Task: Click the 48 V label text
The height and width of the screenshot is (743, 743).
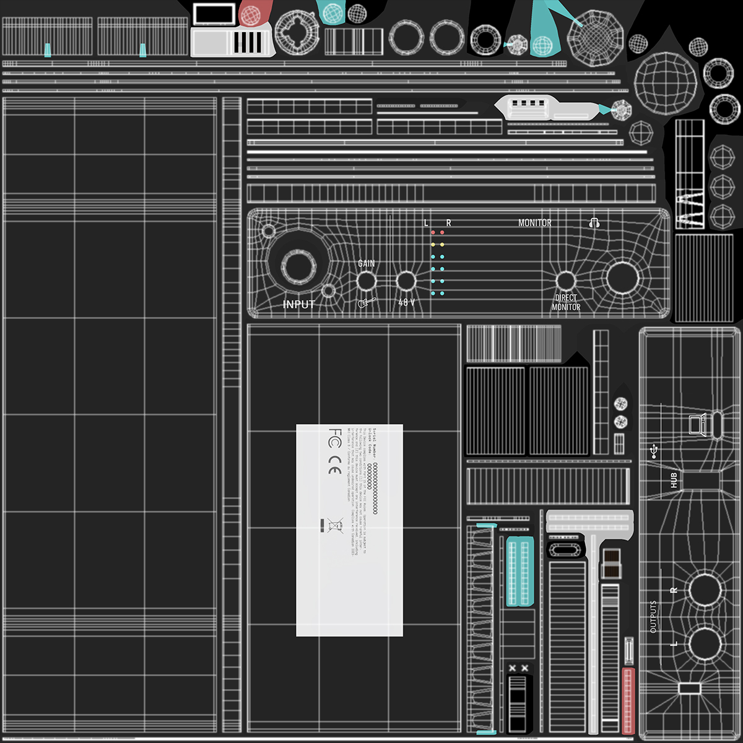Action: [x=406, y=302]
